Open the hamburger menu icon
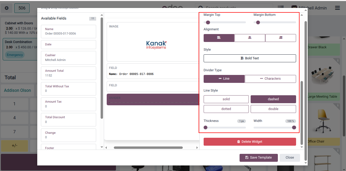The width and height of the screenshot is (346, 171). pyautogui.click(x=337, y=8)
